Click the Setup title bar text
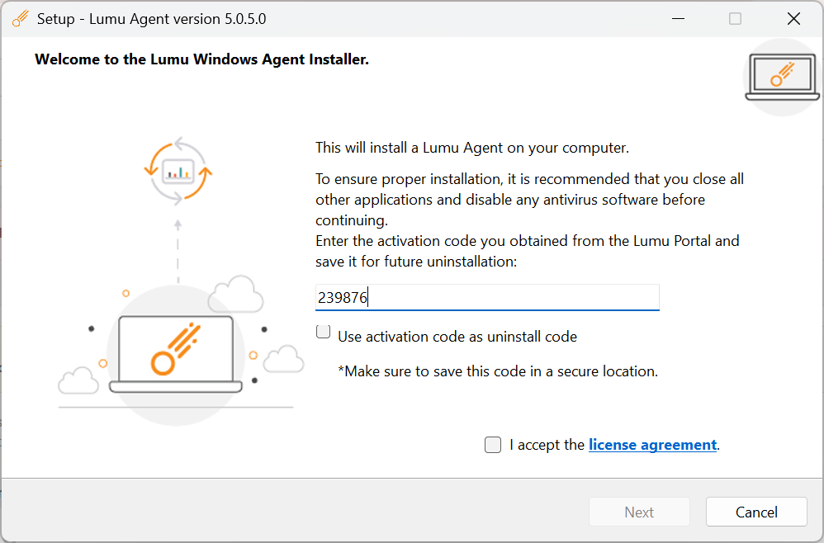The height and width of the screenshot is (543, 824). pyautogui.click(x=151, y=19)
